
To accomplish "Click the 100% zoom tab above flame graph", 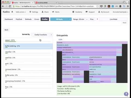I will [60, 39].
